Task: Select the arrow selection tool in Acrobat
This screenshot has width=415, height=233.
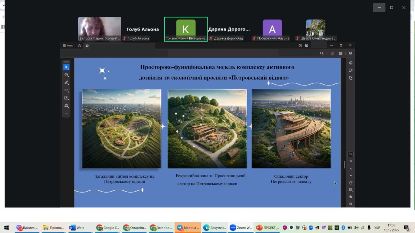Action: pos(66,67)
